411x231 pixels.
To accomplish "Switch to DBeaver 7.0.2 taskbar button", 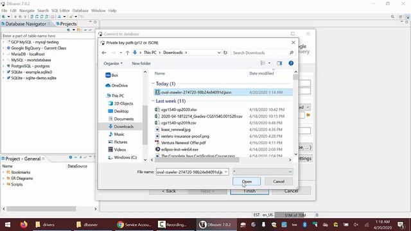I will click(x=216, y=225).
